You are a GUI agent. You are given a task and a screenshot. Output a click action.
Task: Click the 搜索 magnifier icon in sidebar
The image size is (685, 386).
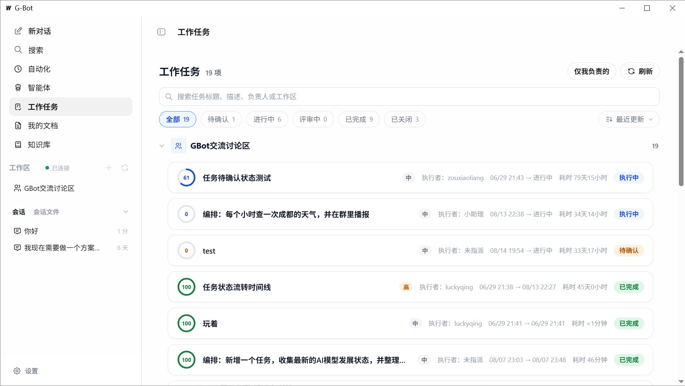[18, 50]
